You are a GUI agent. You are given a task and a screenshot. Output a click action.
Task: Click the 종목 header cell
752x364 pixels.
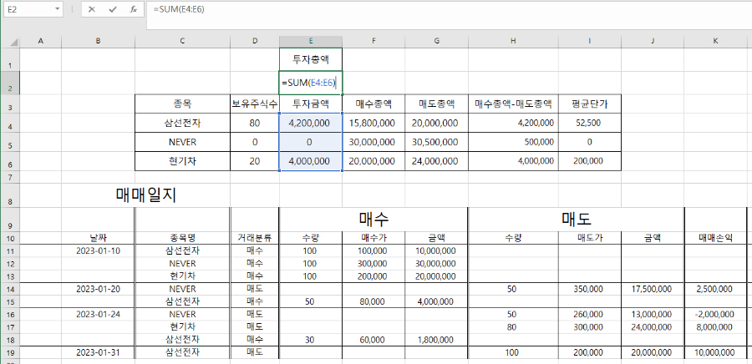[x=182, y=104]
